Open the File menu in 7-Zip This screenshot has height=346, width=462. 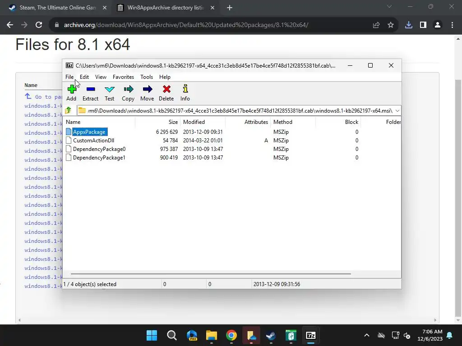point(69,77)
